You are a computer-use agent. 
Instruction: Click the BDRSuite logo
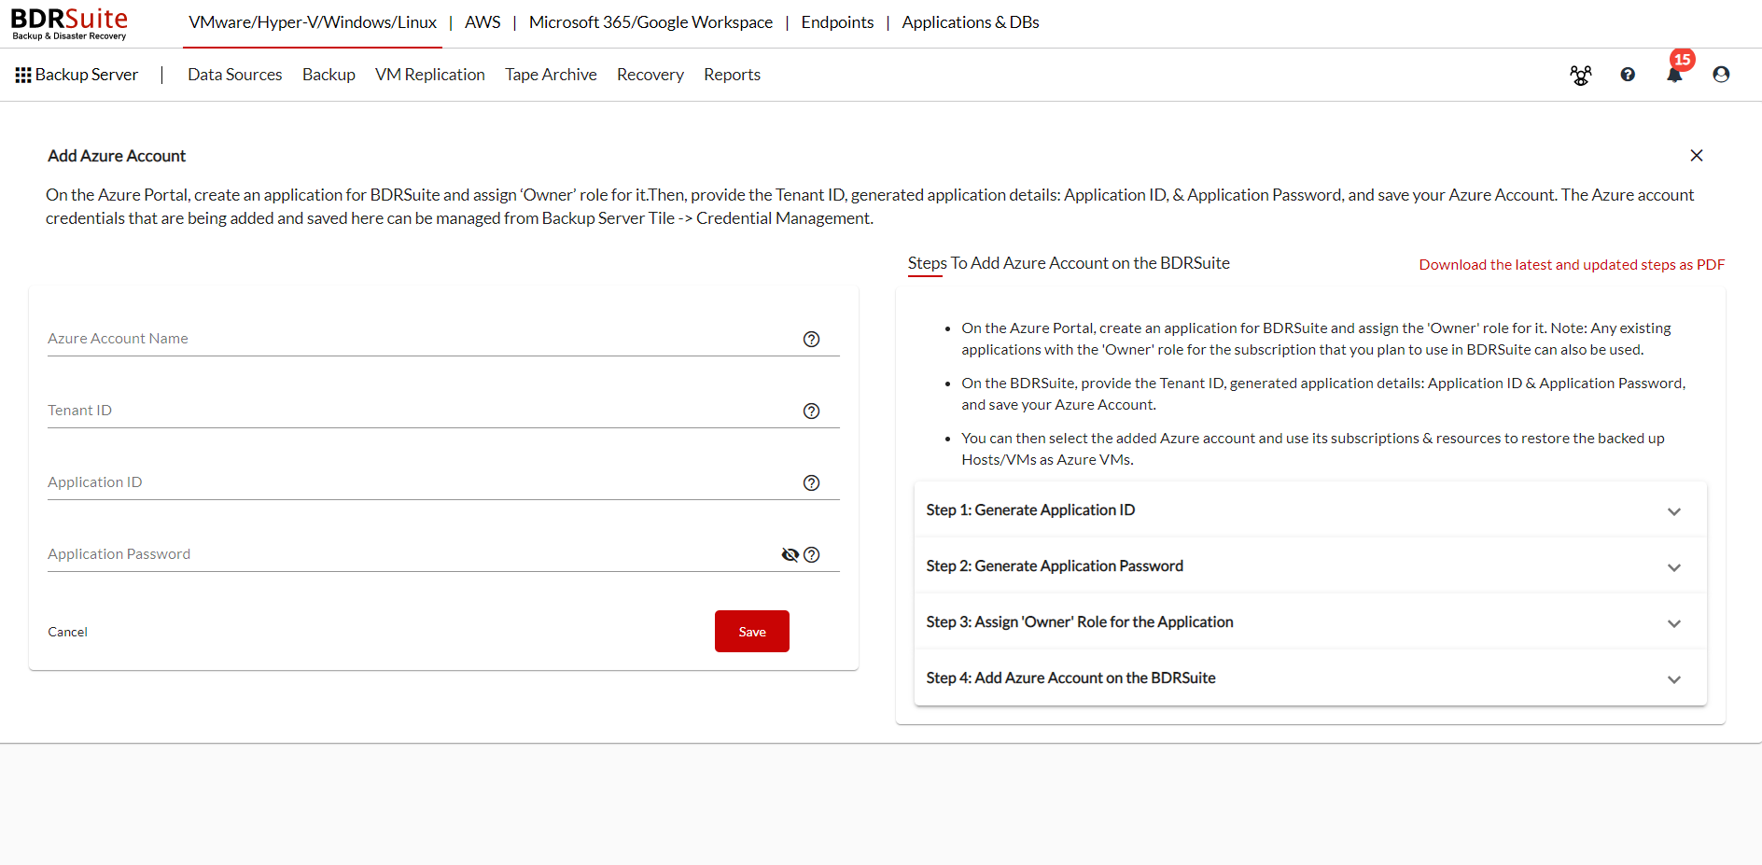pos(69,23)
